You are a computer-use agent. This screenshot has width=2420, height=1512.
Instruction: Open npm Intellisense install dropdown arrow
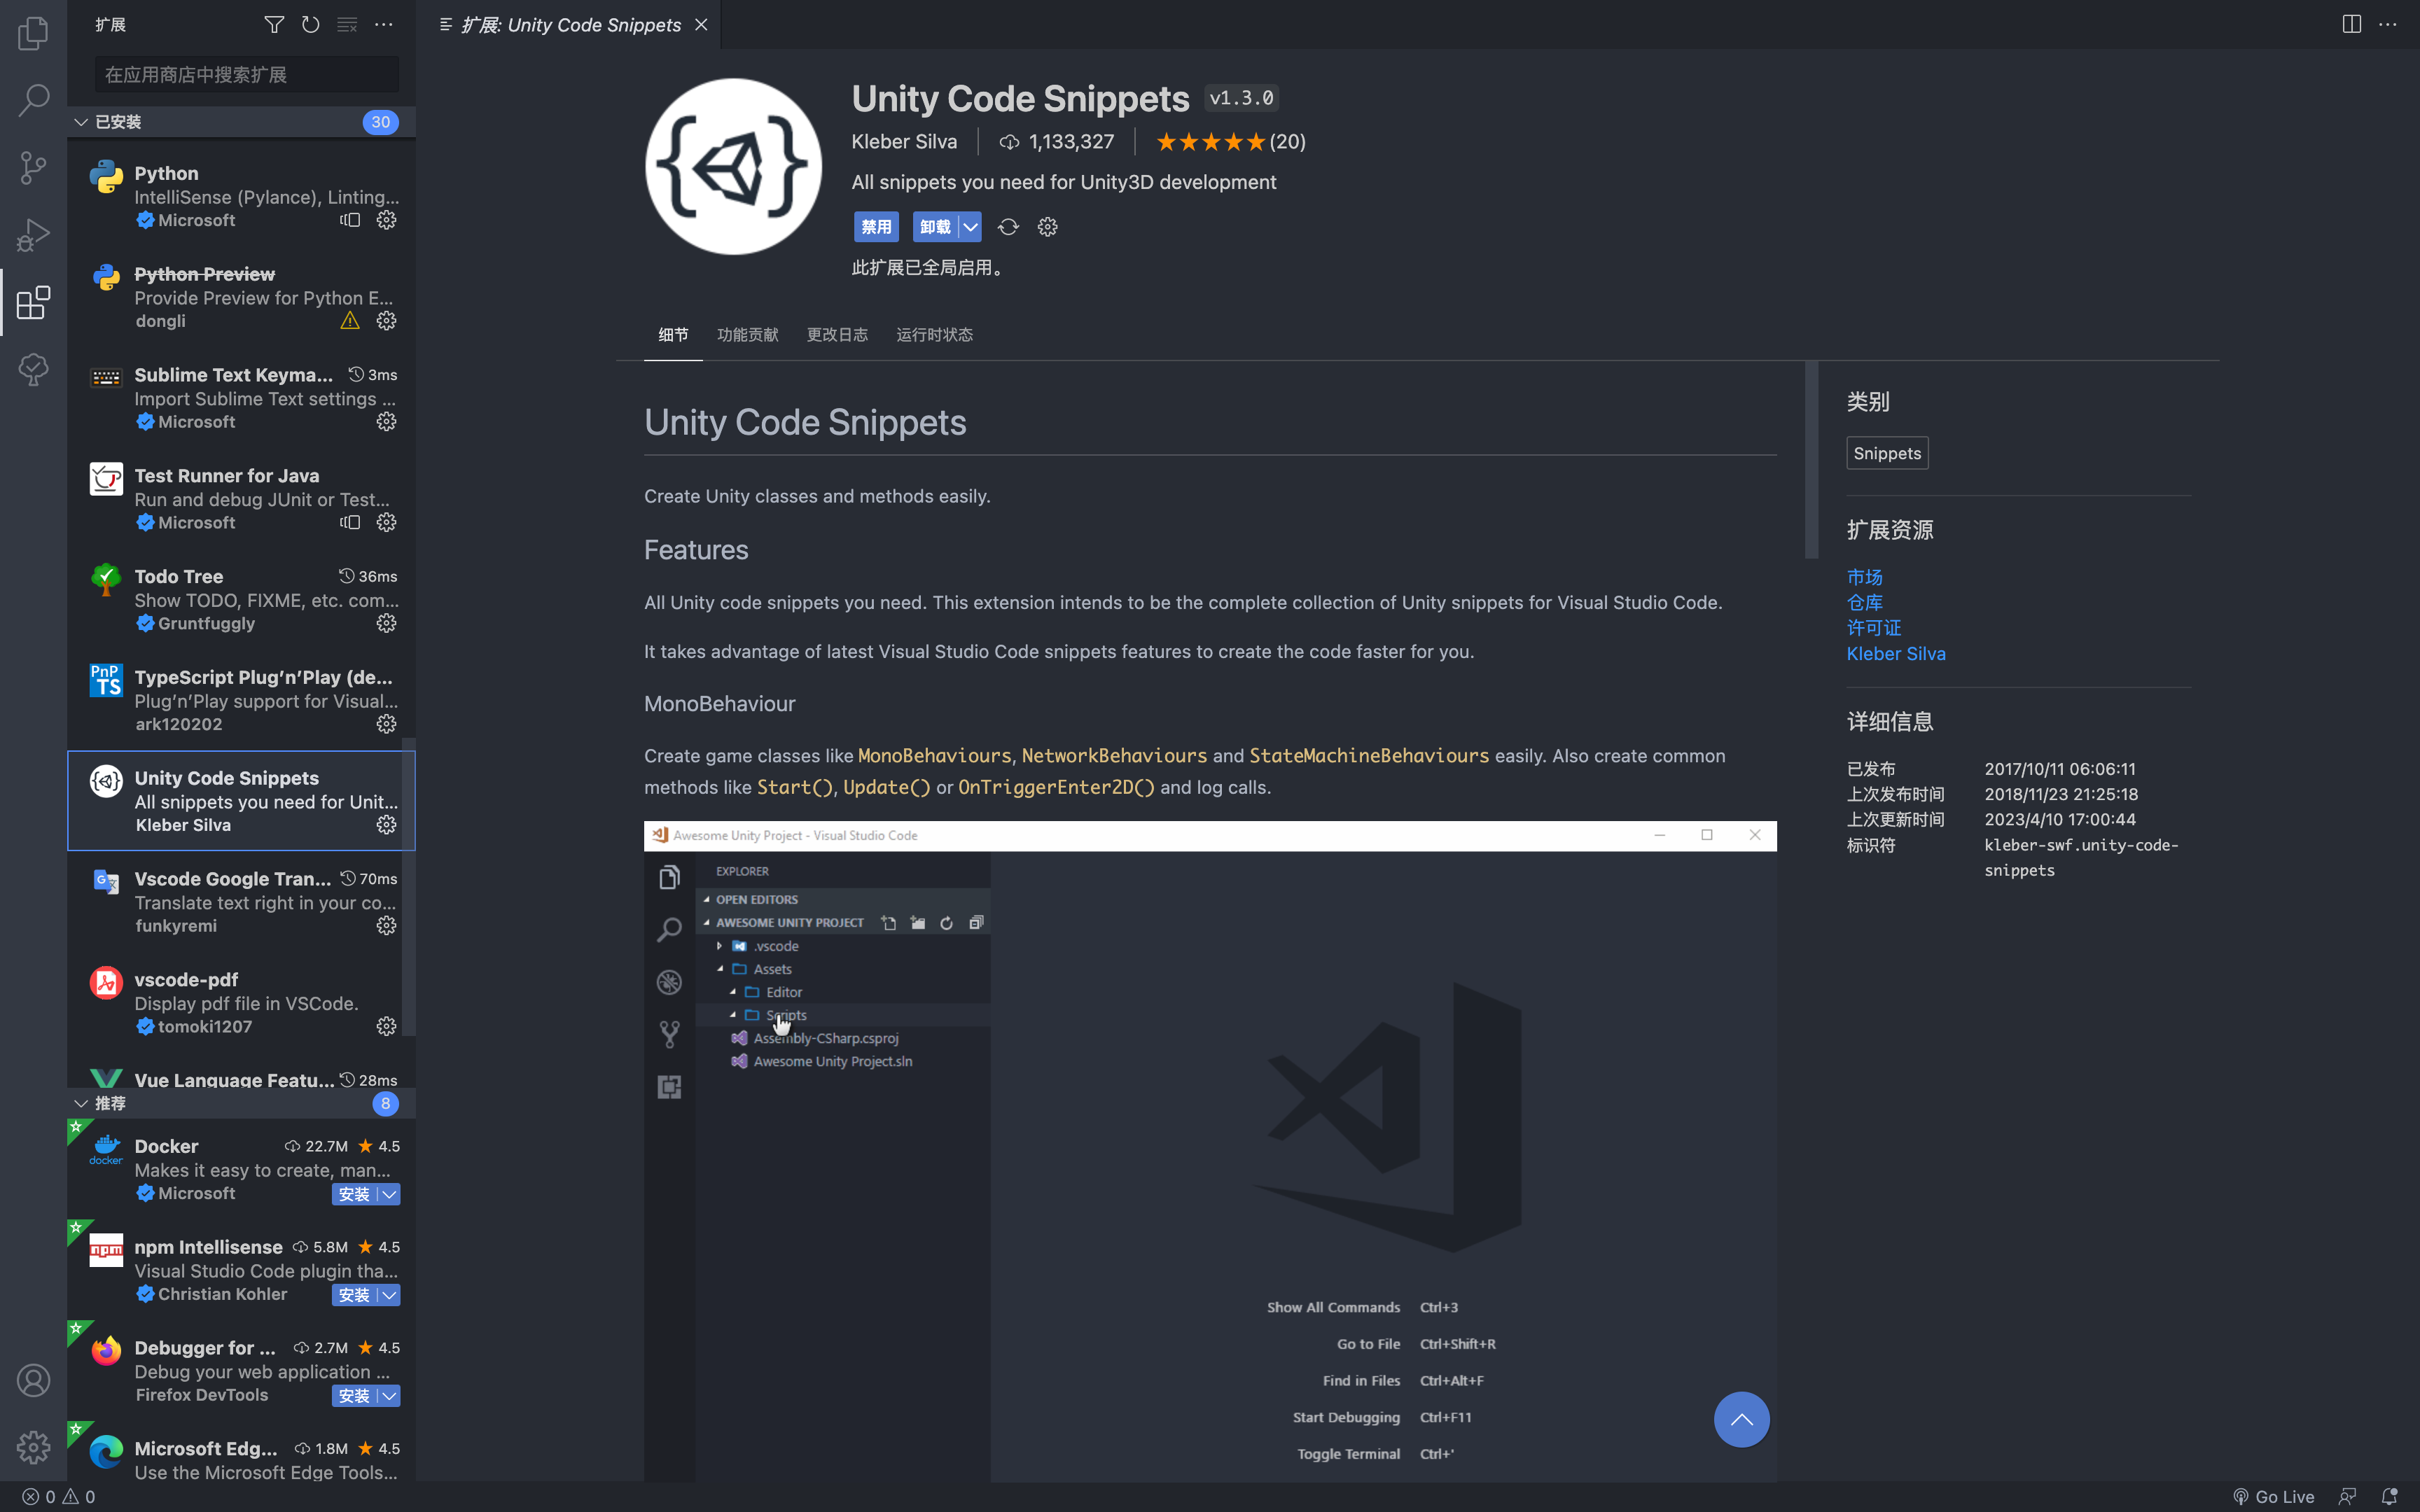pyautogui.click(x=390, y=1295)
